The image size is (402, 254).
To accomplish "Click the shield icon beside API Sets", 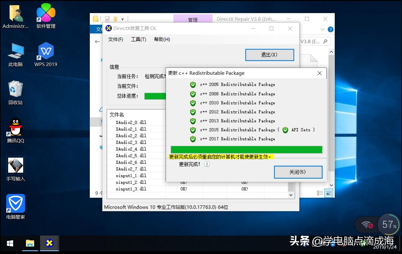I will 285,130.
